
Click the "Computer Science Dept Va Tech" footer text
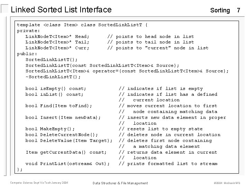pos(39,182)
